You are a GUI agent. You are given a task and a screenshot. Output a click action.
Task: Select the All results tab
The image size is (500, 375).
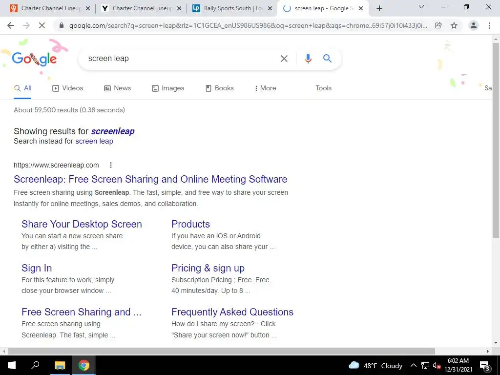pos(22,88)
